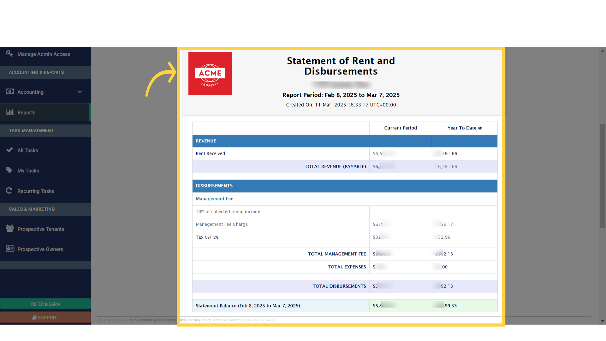Click '10% of collected rental income' text
This screenshot has width=606, height=341.
click(228, 212)
